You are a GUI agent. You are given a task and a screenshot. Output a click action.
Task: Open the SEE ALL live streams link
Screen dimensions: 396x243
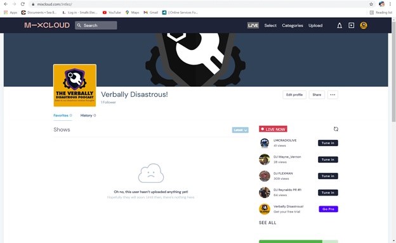click(267, 223)
